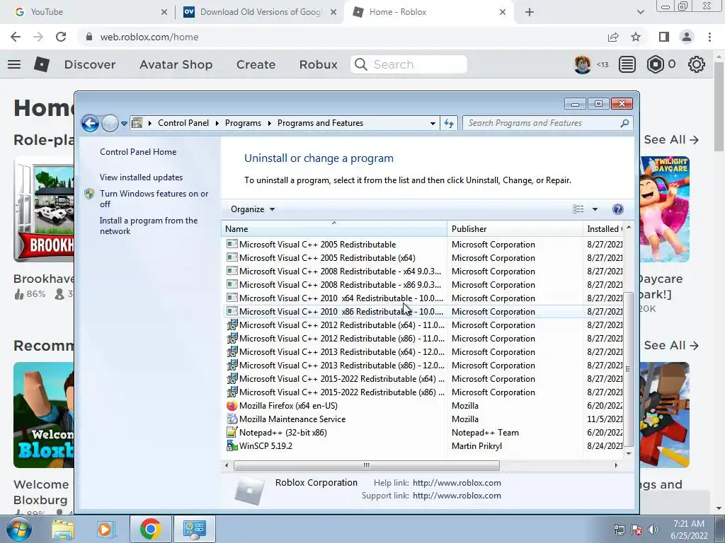Click the Notepad++ program icon

click(x=232, y=433)
